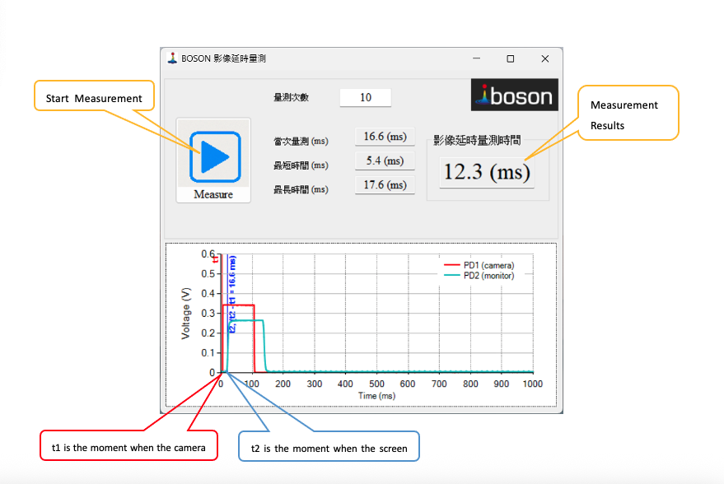Click the PD2 (monitor) legend entry
Screen dimensions: 724x484
pyautogui.click(x=479, y=276)
